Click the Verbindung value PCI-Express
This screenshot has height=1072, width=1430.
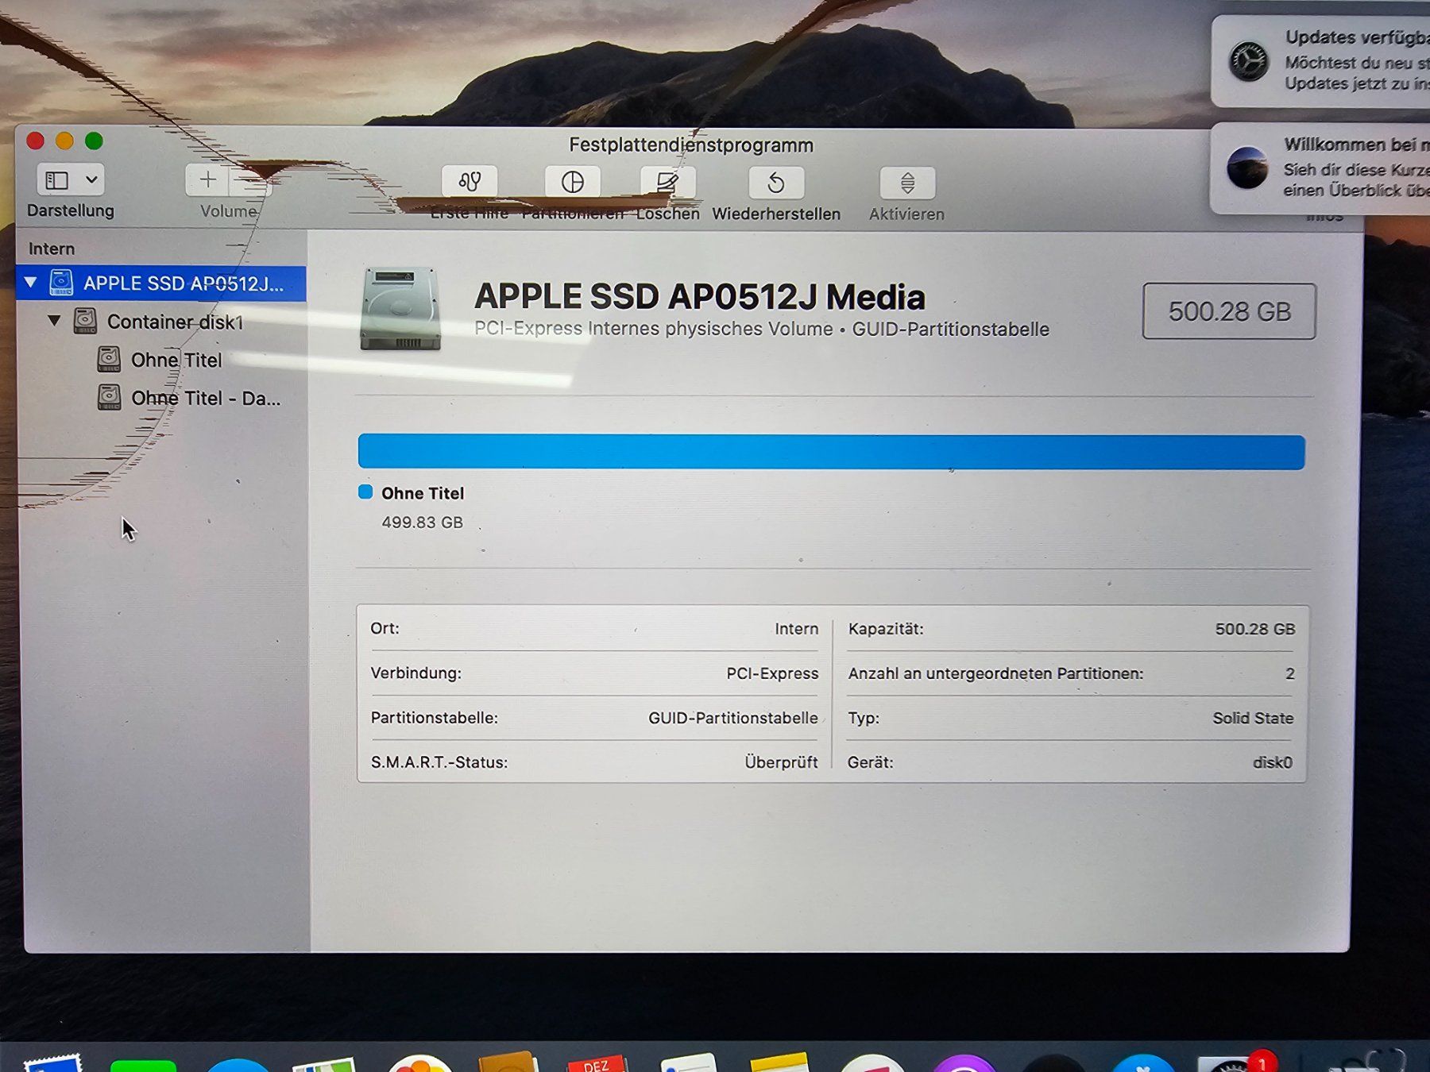coord(772,673)
